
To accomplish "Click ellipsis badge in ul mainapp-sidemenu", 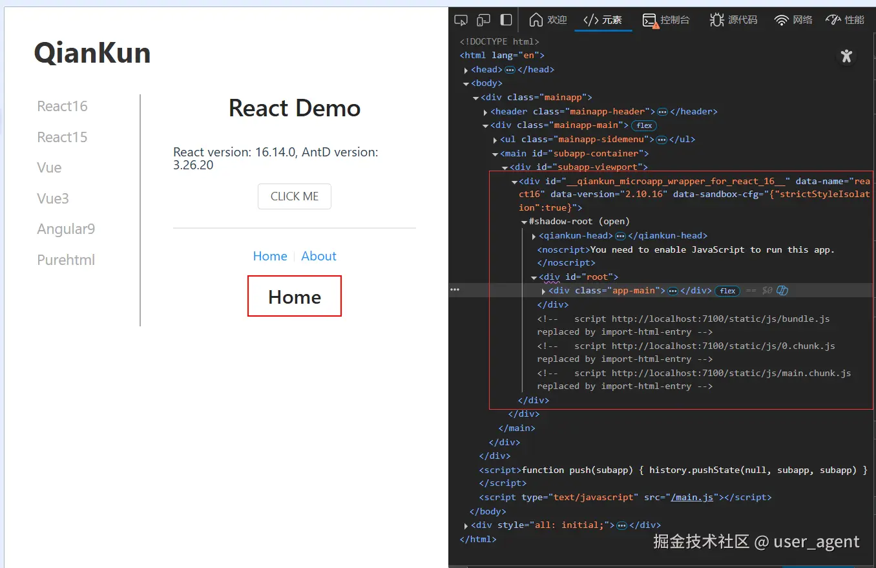I will pyautogui.click(x=662, y=140).
